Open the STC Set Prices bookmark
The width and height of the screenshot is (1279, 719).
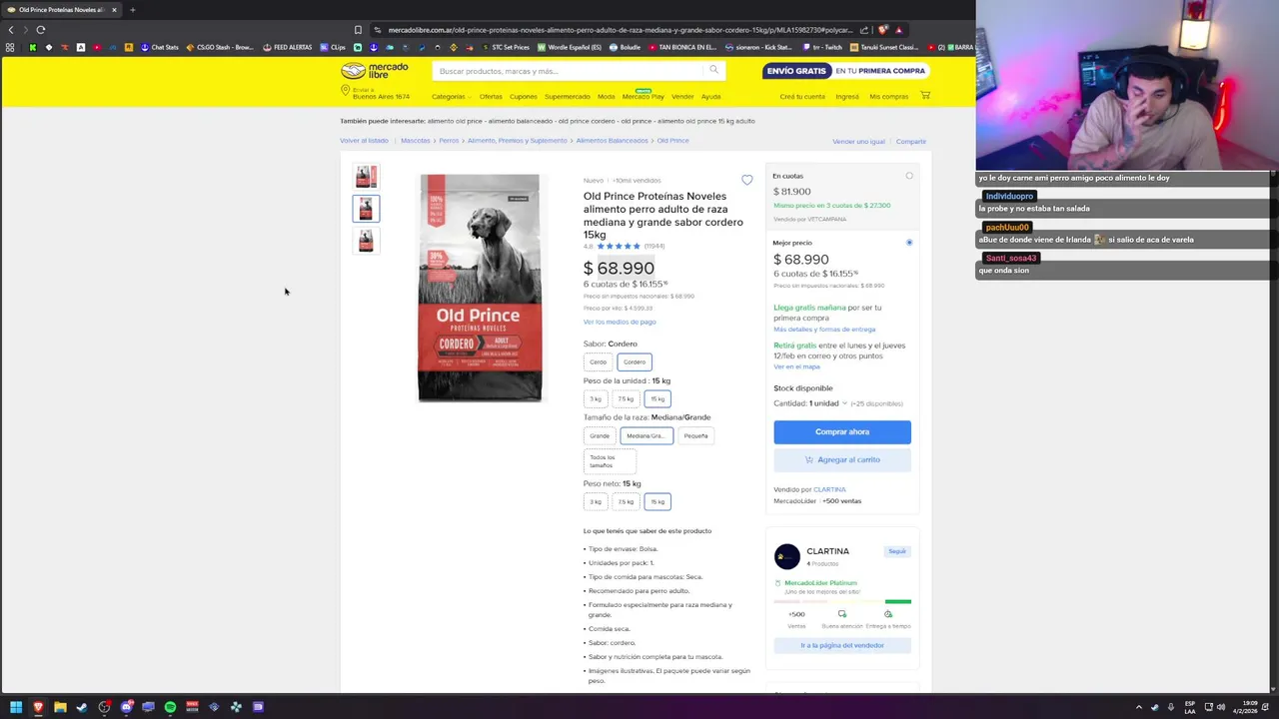coord(506,47)
